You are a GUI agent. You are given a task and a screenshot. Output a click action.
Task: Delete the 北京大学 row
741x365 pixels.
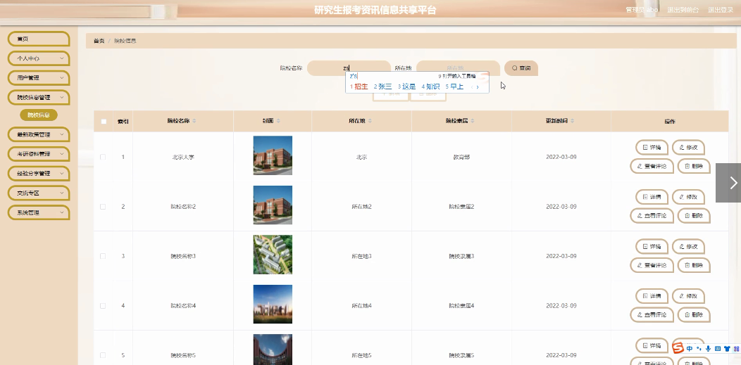[x=694, y=166]
